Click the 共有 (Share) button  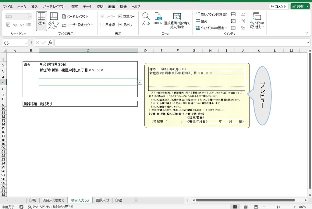(300, 6)
